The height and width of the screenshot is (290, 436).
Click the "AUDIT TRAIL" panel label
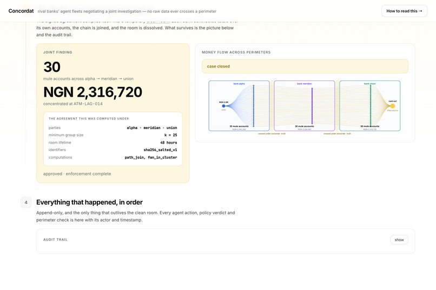55,239
